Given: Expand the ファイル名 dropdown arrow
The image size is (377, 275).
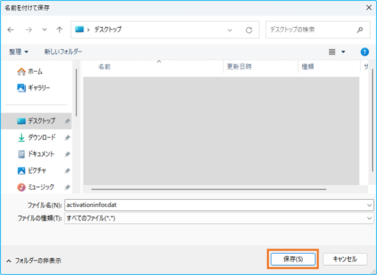Looking at the screenshot, I should 369,205.
